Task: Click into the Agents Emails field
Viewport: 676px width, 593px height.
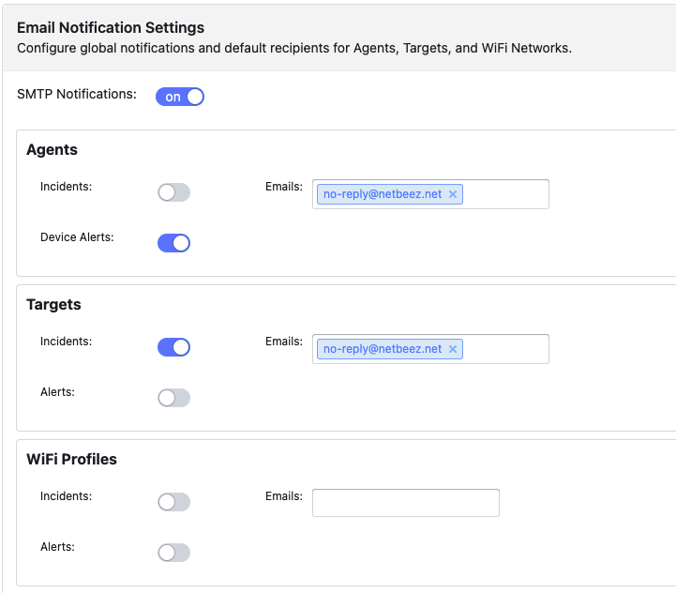Action: click(505, 194)
